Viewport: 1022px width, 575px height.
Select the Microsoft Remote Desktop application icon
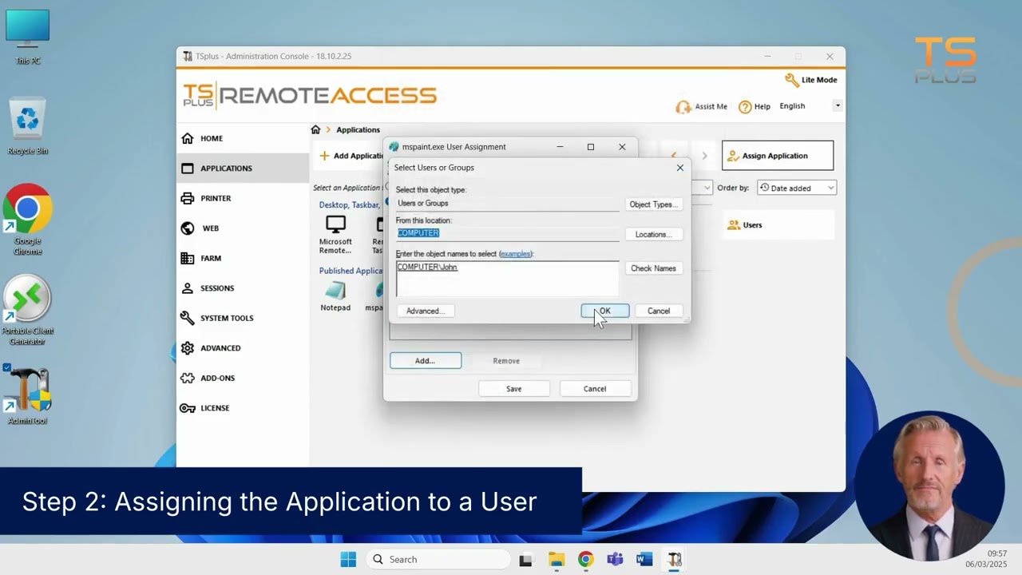click(x=335, y=234)
